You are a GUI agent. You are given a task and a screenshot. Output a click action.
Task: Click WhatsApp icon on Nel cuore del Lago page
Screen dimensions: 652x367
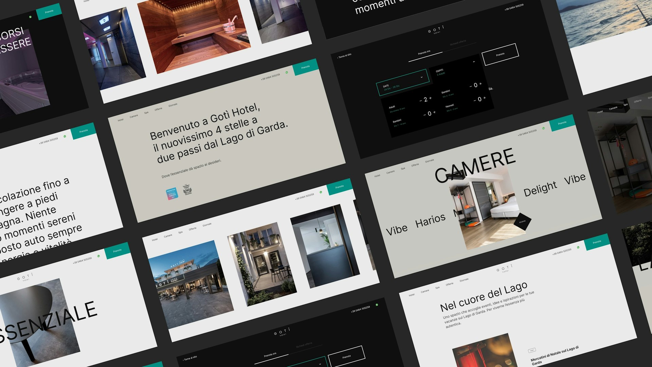[578, 247]
